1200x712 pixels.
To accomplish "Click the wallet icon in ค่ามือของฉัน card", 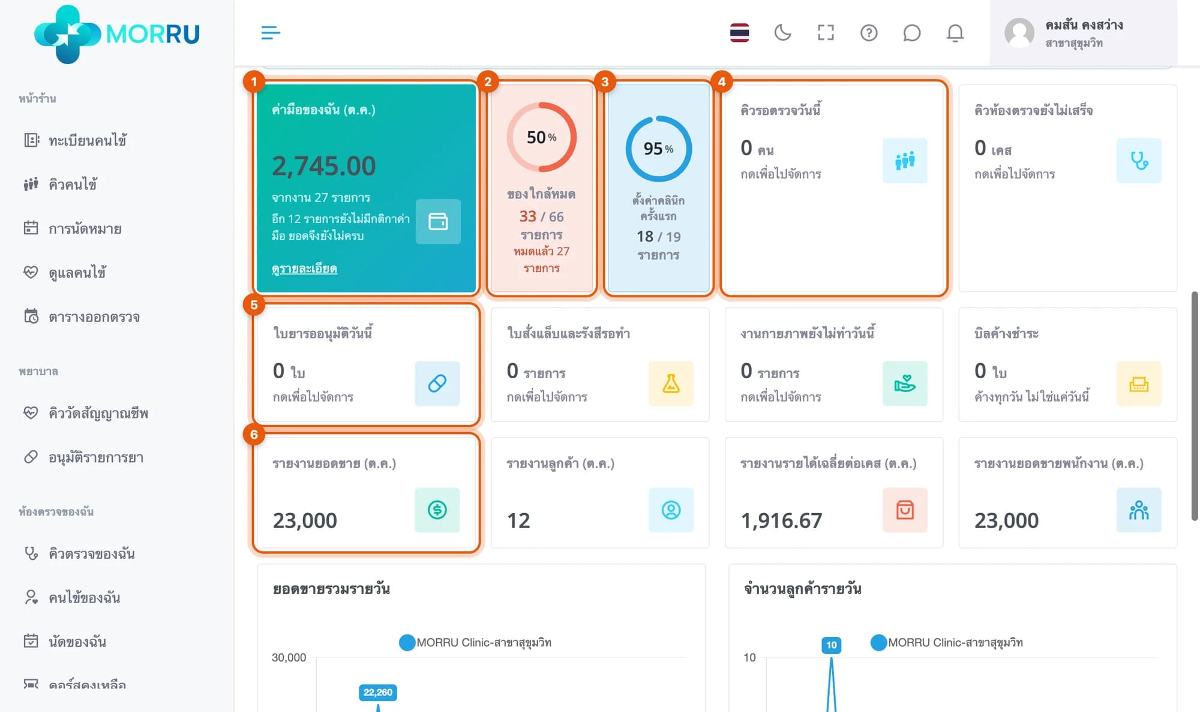I will pyautogui.click(x=438, y=221).
